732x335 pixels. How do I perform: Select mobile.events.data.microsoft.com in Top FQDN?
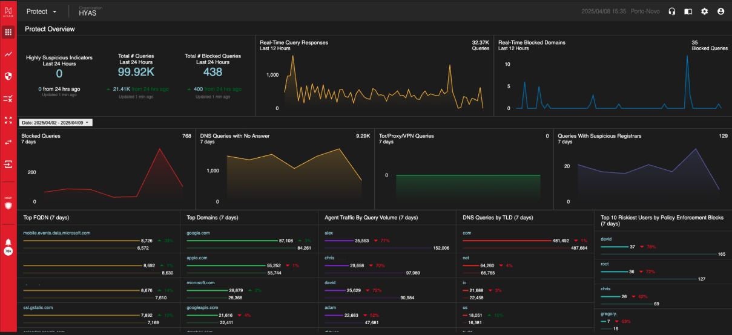(56, 233)
